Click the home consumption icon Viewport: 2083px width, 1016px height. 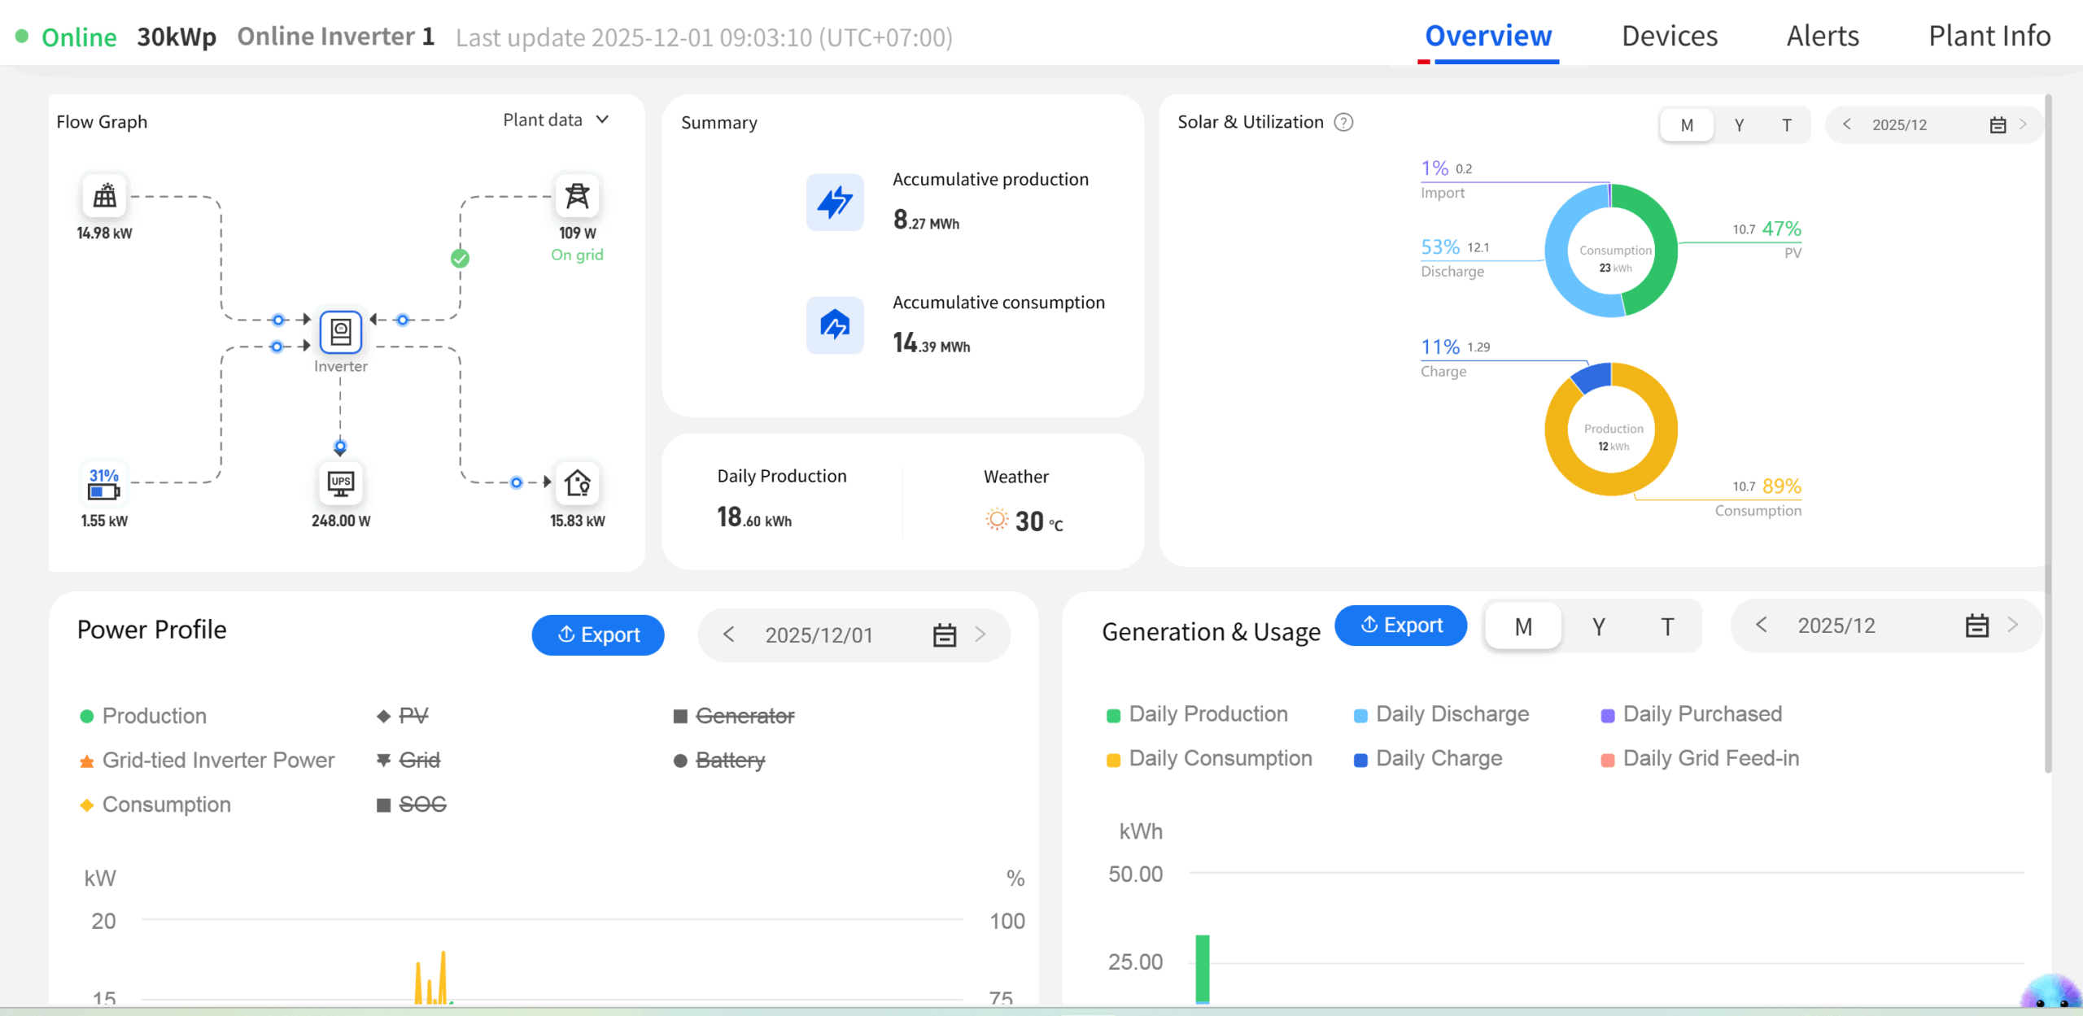tap(577, 483)
